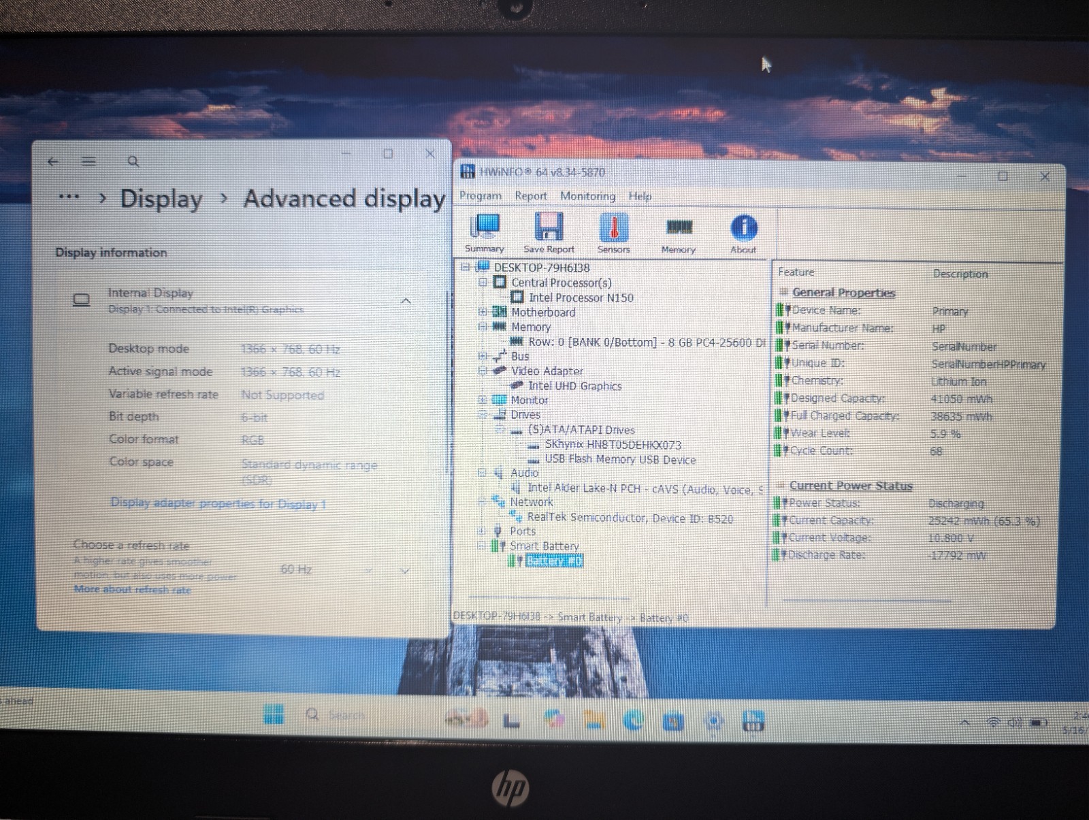Expand the Monitor tree node
The image size is (1089, 820).
coord(483,400)
